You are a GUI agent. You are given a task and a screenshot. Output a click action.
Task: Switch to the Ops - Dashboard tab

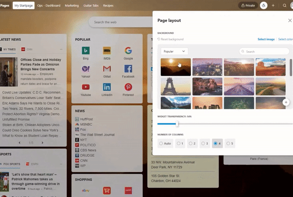(49, 5)
